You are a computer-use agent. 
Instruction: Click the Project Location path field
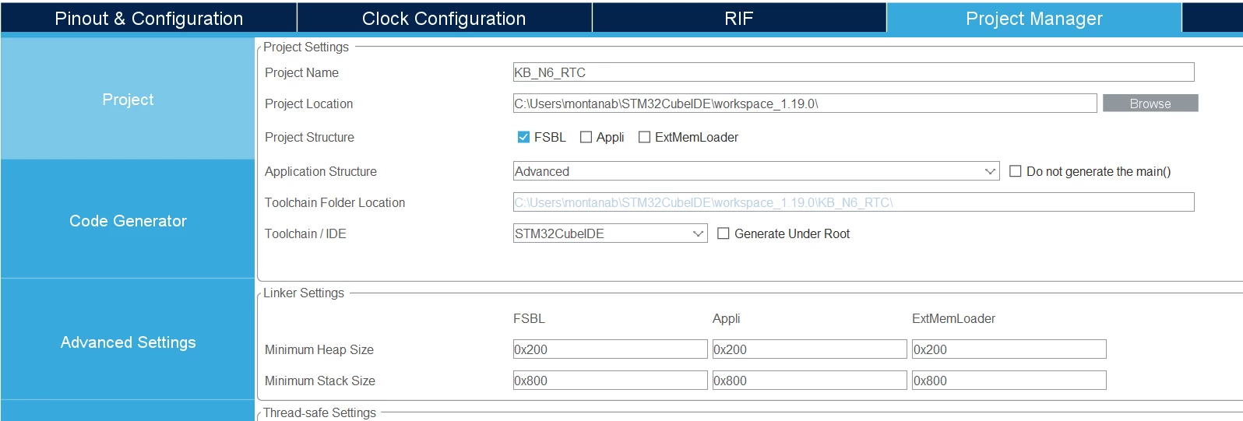coord(805,103)
